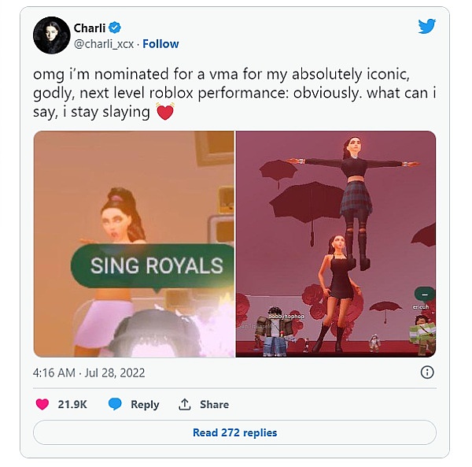This screenshot has width=472, height=467.
Task: Click the share upload icon
Action: click(x=185, y=404)
